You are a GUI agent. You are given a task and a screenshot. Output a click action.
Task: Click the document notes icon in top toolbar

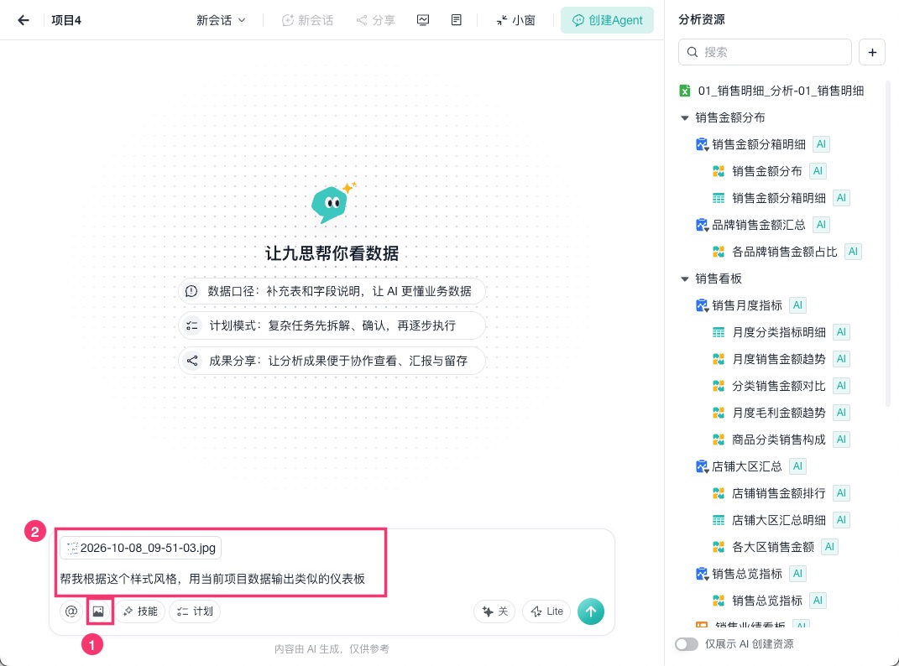tap(457, 21)
